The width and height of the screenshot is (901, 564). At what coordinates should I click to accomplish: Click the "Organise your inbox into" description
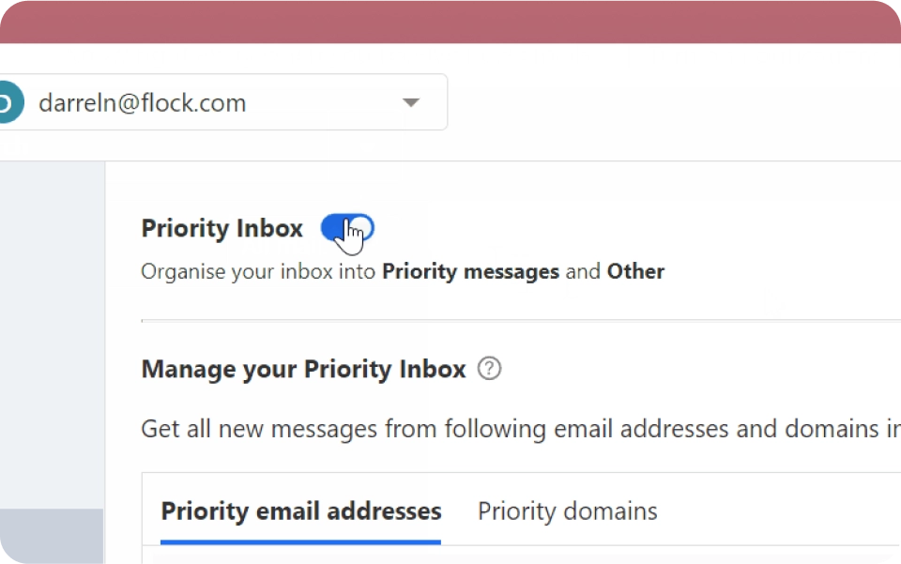(x=259, y=272)
